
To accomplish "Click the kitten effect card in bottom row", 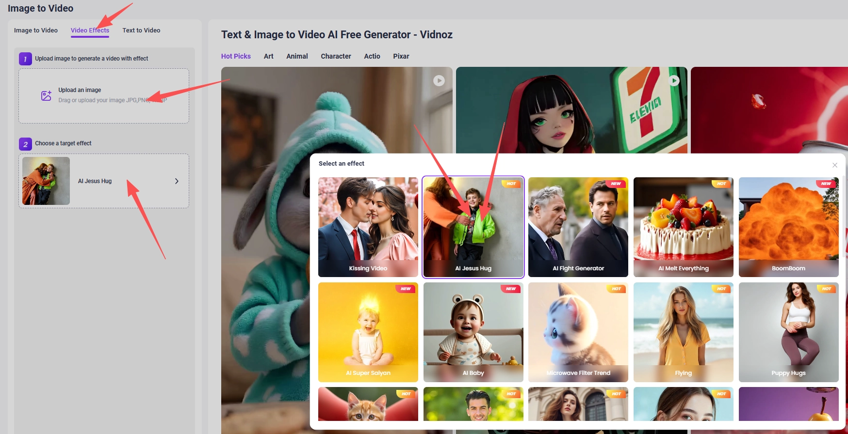I will (368, 404).
